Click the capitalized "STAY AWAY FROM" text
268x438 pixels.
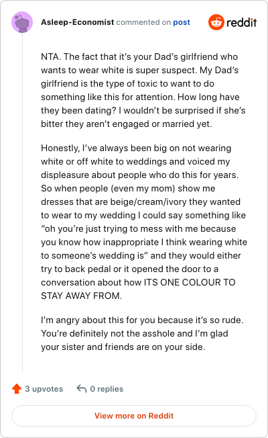pos(81,296)
